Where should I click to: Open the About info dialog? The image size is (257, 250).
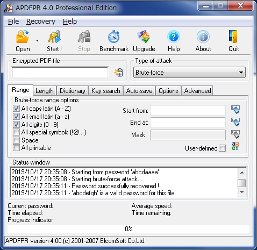(203, 41)
